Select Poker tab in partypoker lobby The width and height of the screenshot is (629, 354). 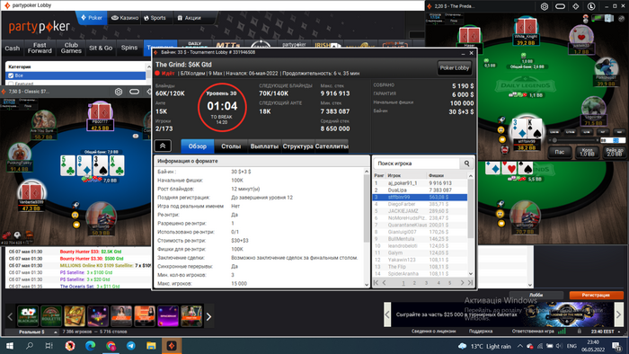[x=92, y=18]
